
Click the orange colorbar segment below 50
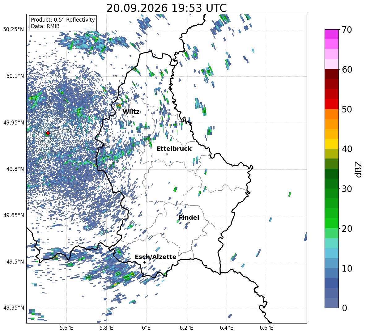pos(332,114)
